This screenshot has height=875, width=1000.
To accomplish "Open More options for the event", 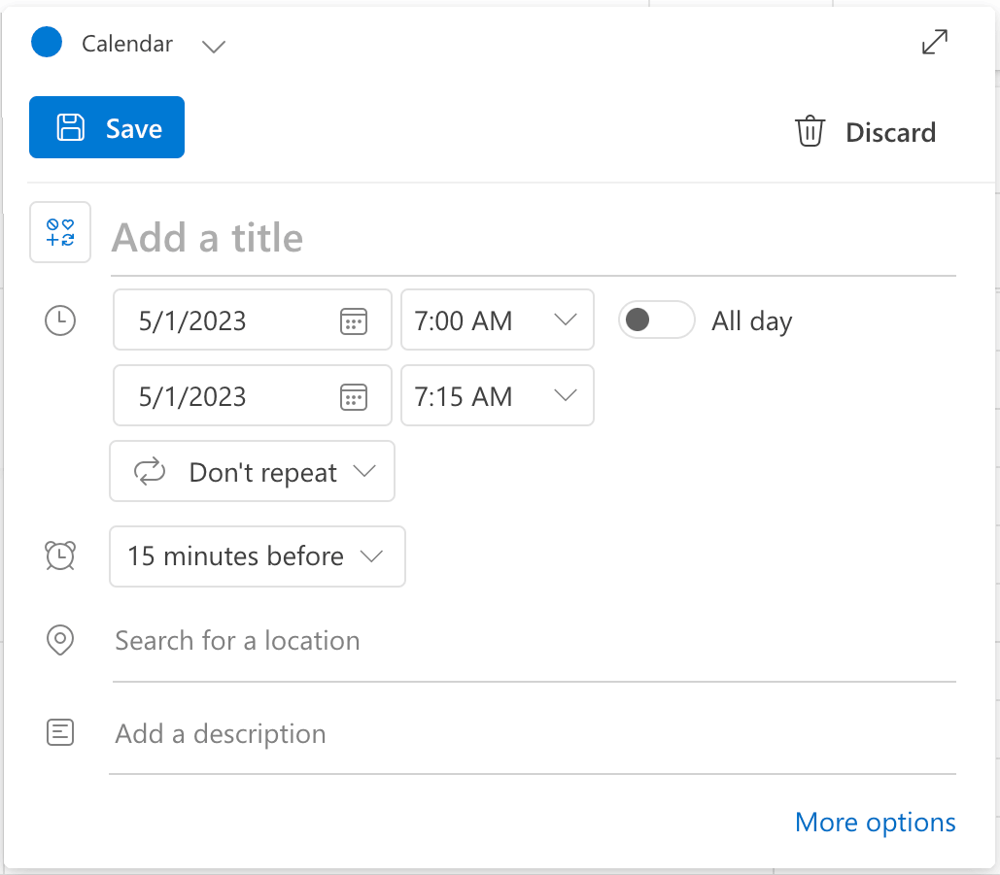I will [874, 822].
